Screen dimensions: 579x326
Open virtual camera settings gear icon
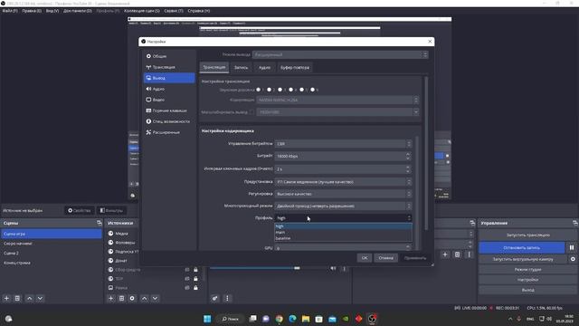click(573, 259)
